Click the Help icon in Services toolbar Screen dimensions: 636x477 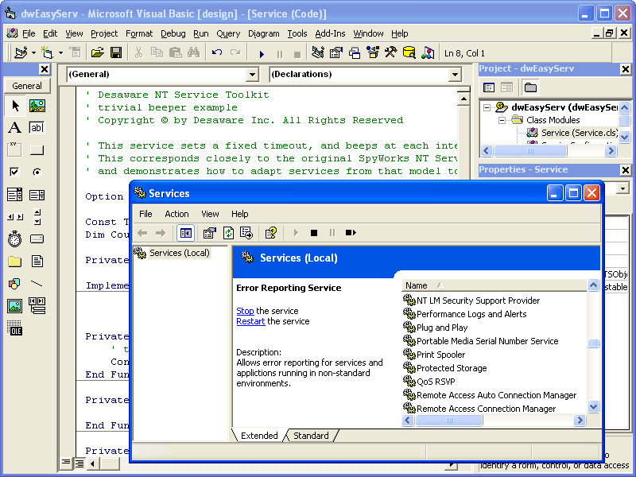(x=270, y=233)
